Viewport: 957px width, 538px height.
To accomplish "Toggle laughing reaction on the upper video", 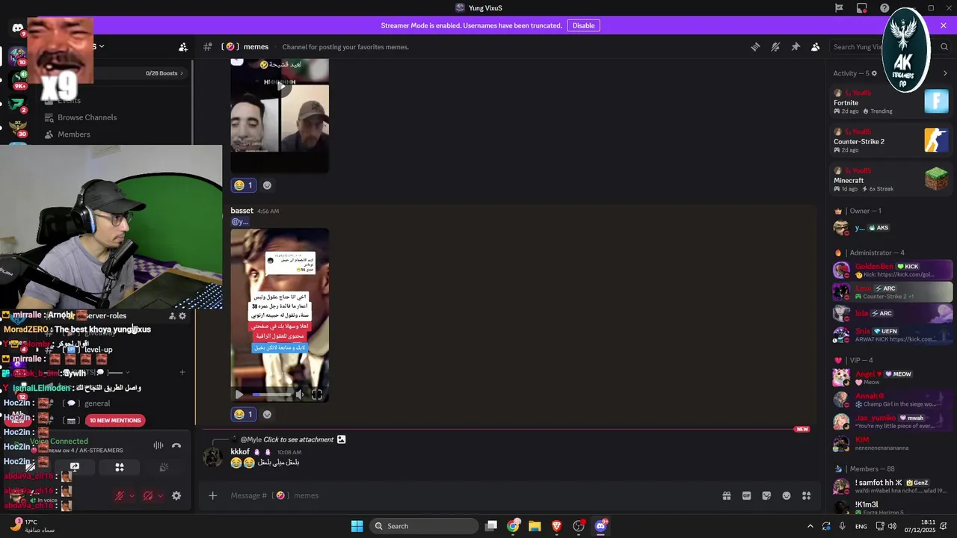I will click(244, 185).
